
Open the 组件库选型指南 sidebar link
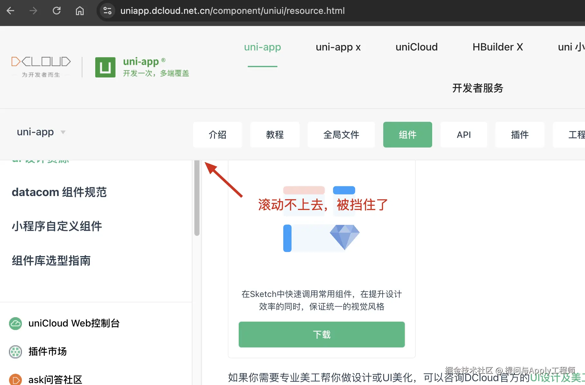pyautogui.click(x=51, y=261)
